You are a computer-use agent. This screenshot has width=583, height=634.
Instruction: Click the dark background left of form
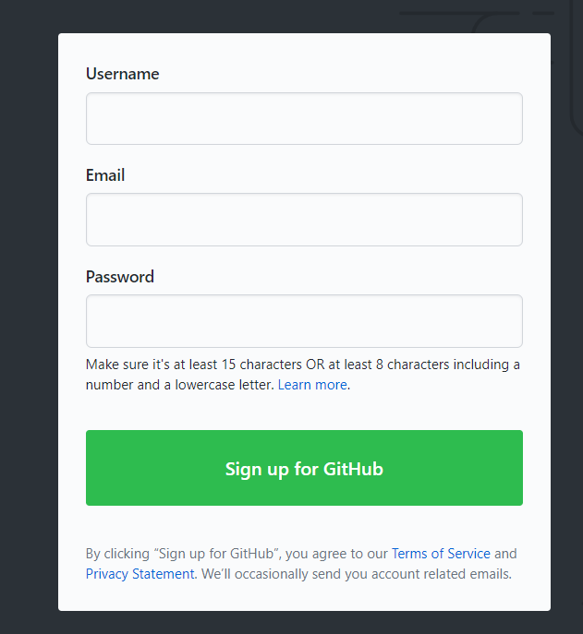(x=28, y=323)
